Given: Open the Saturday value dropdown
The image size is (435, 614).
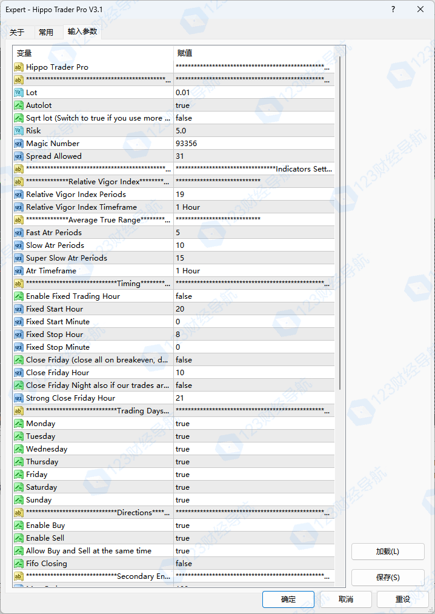Looking at the screenshot, I should [254, 487].
